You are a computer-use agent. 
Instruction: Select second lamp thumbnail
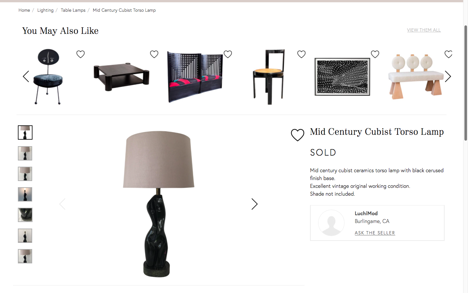point(25,153)
